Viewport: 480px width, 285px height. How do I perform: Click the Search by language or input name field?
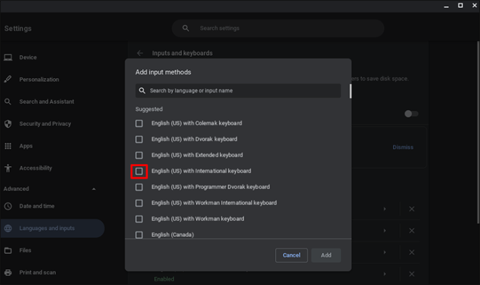click(x=238, y=91)
